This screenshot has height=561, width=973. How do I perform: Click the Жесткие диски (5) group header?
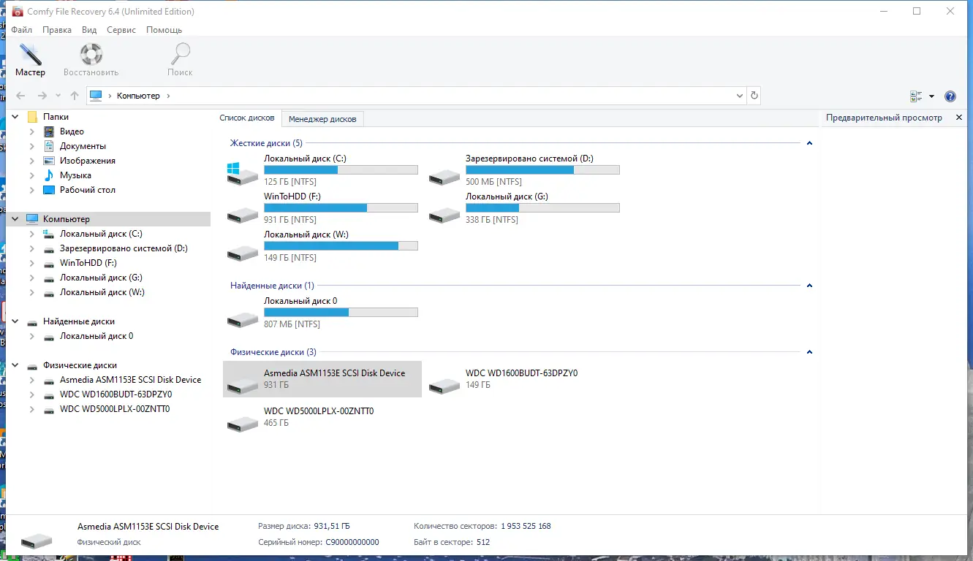click(x=266, y=143)
